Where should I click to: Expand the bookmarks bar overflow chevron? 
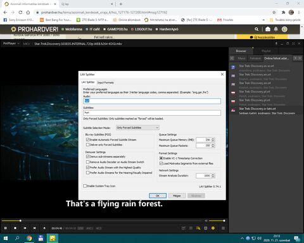(263, 20)
